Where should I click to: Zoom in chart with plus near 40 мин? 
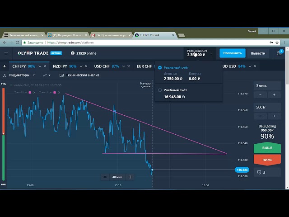click(130, 177)
